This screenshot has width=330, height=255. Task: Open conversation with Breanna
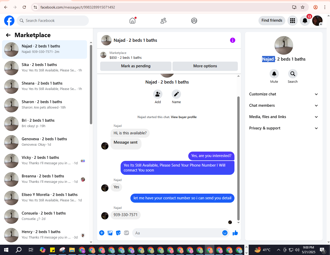click(45, 179)
